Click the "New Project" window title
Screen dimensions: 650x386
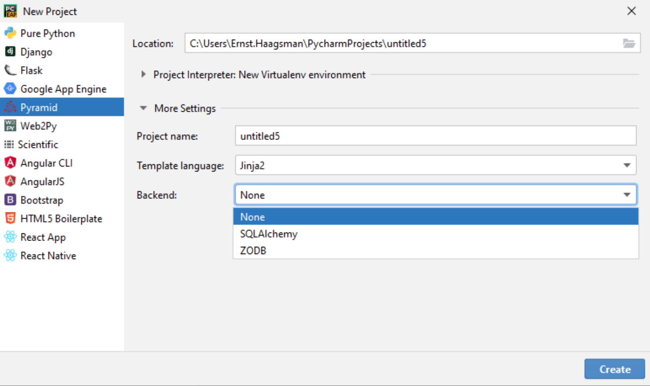click(50, 11)
